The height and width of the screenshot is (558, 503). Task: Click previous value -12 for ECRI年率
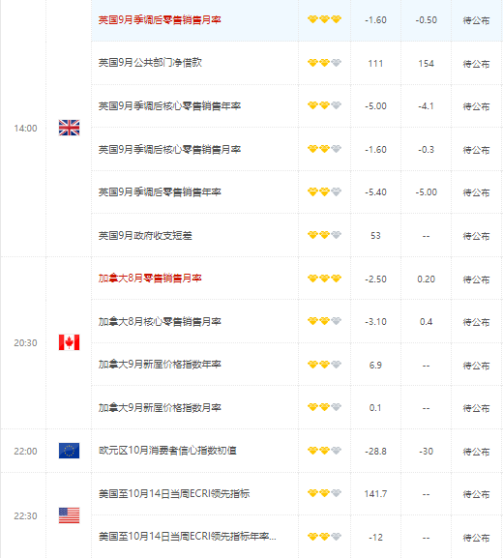pyautogui.click(x=375, y=537)
